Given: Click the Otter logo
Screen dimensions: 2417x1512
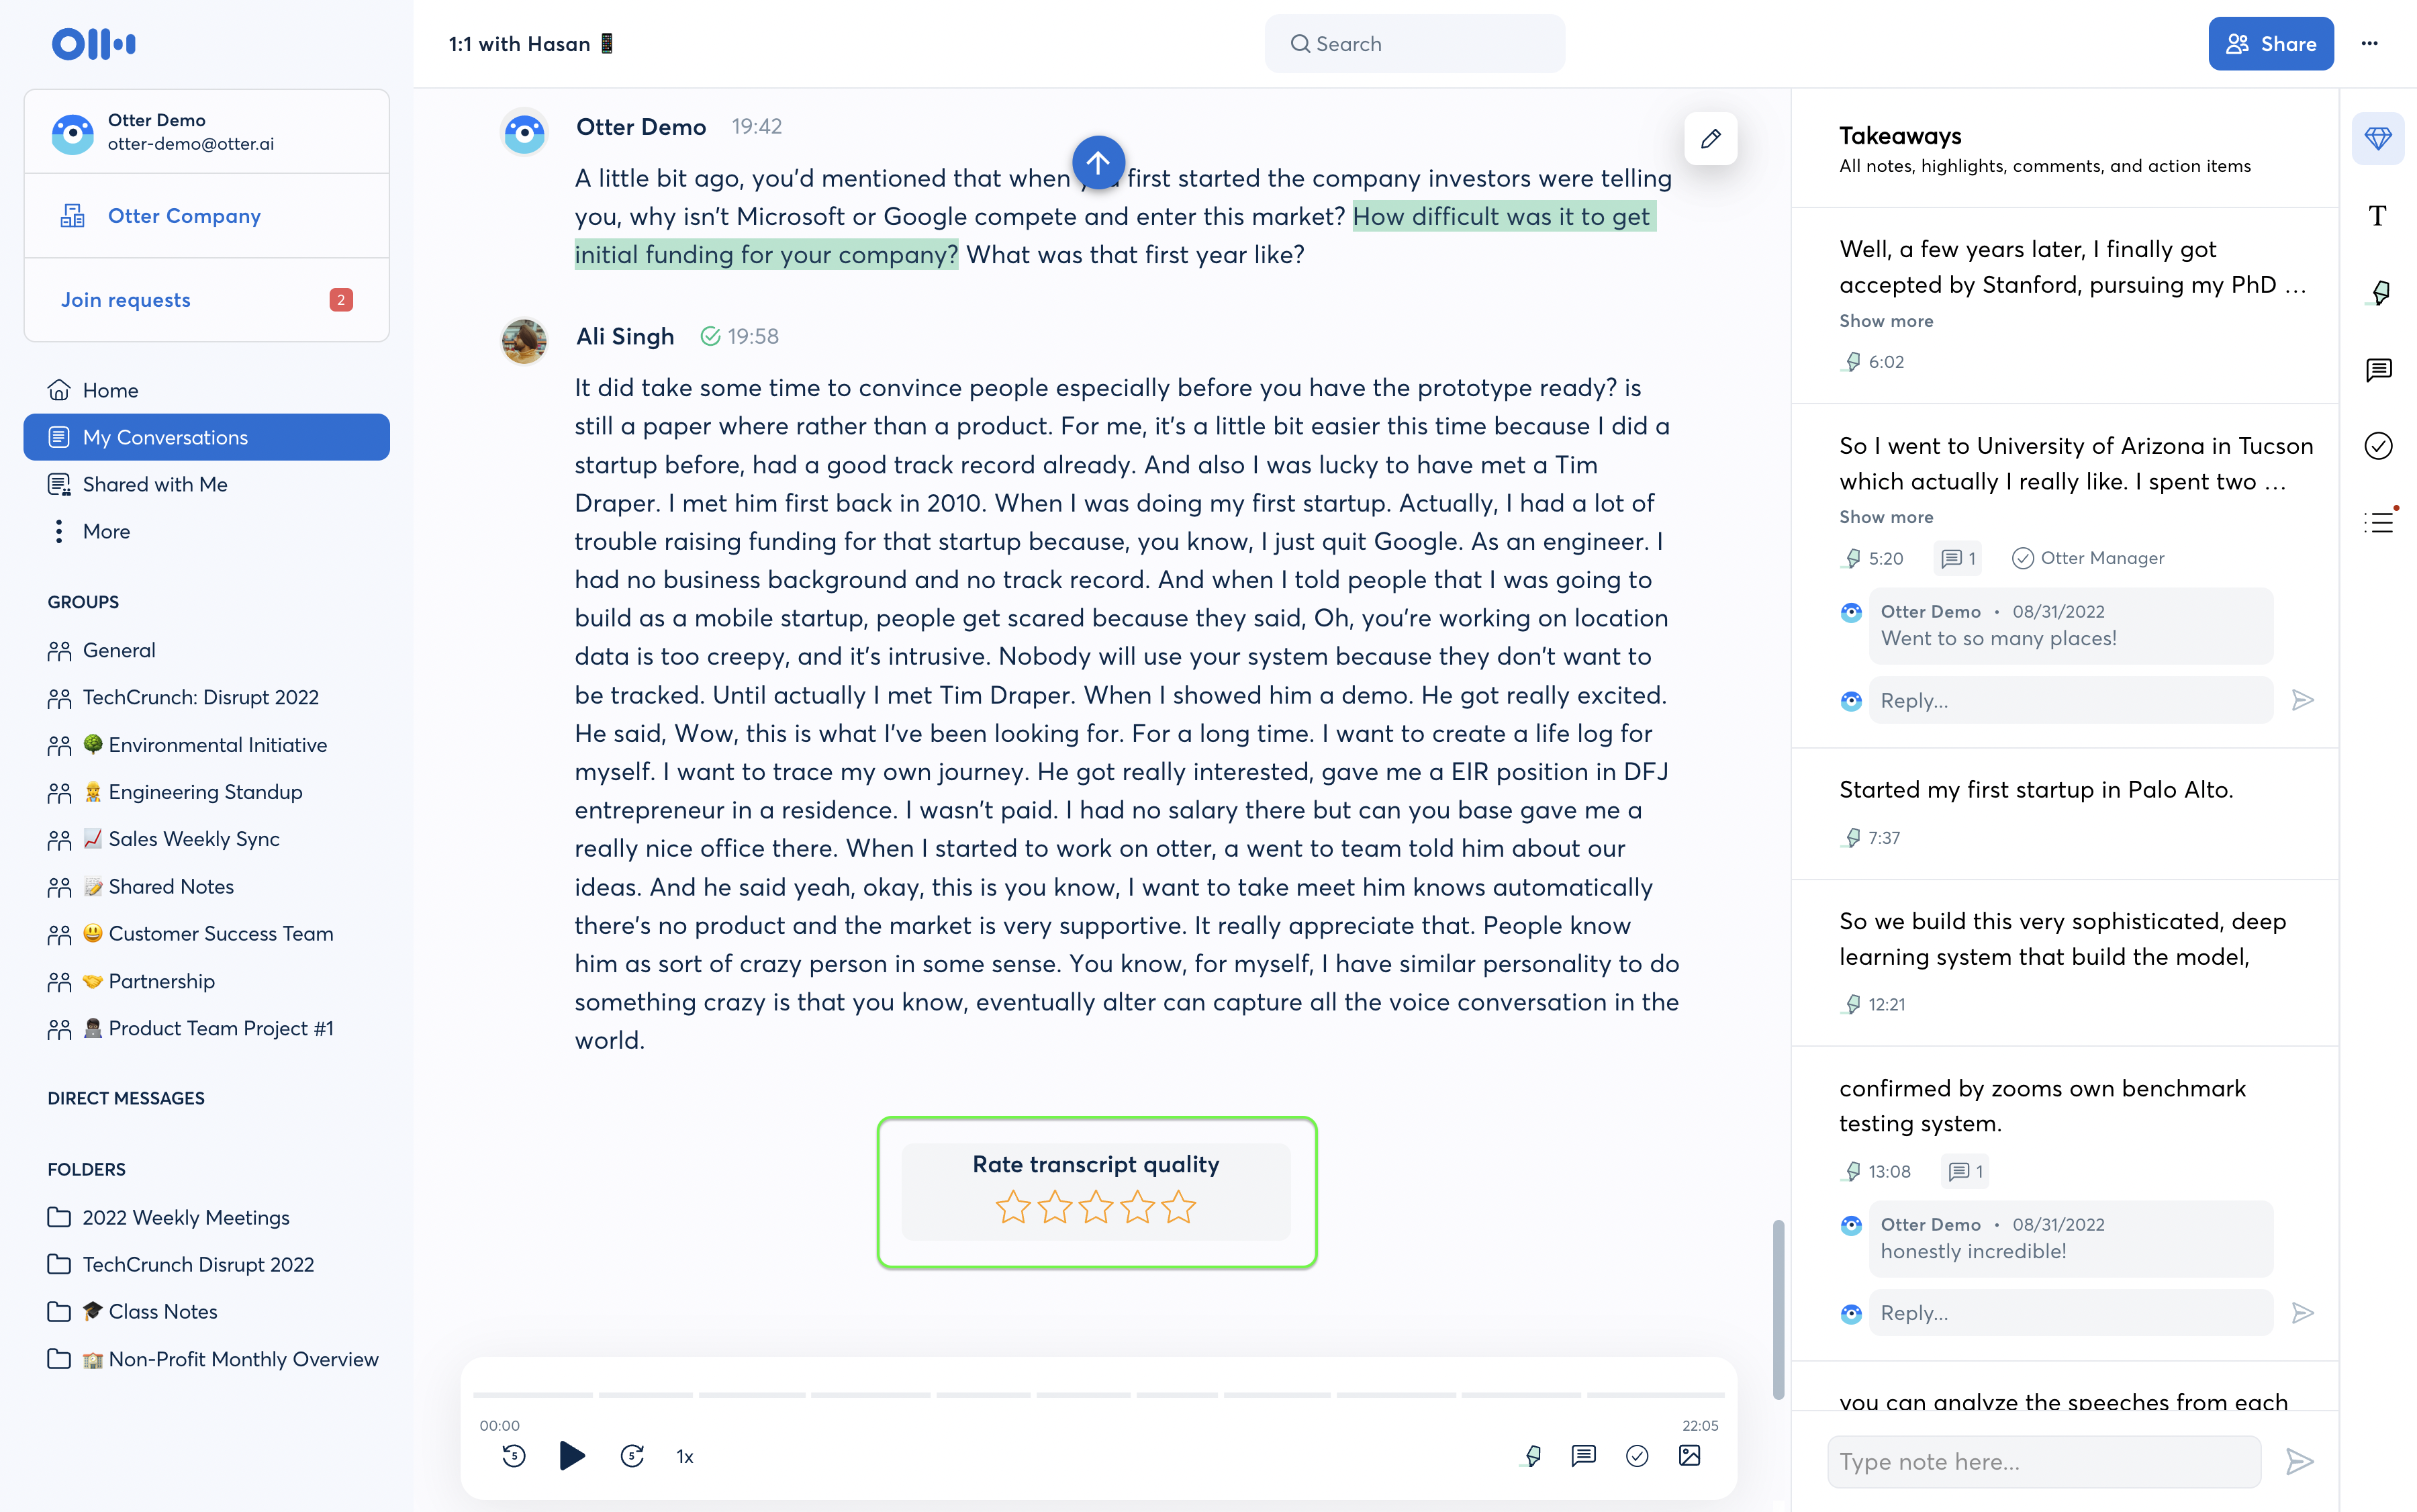Looking at the screenshot, I should point(94,44).
